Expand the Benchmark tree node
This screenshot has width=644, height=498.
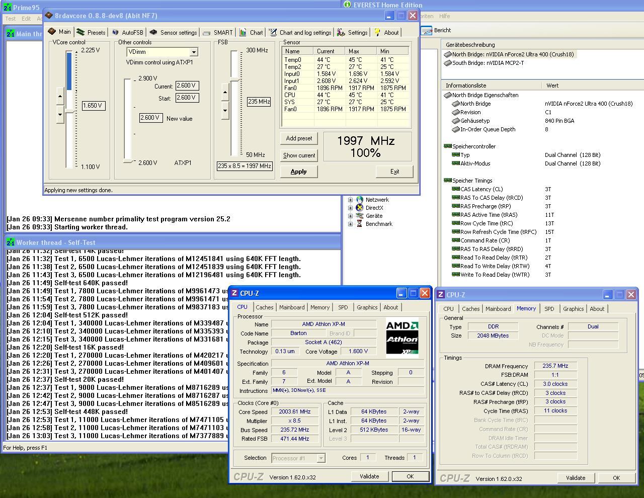point(351,224)
